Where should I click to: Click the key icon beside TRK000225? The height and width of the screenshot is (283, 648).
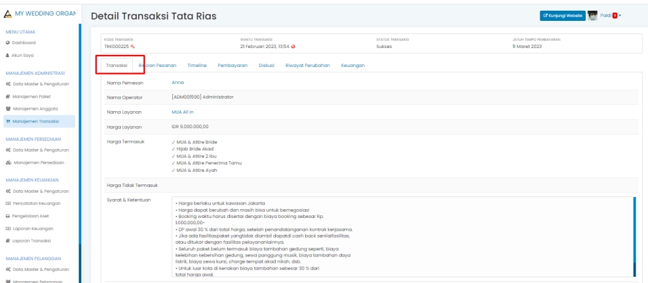[x=132, y=47]
